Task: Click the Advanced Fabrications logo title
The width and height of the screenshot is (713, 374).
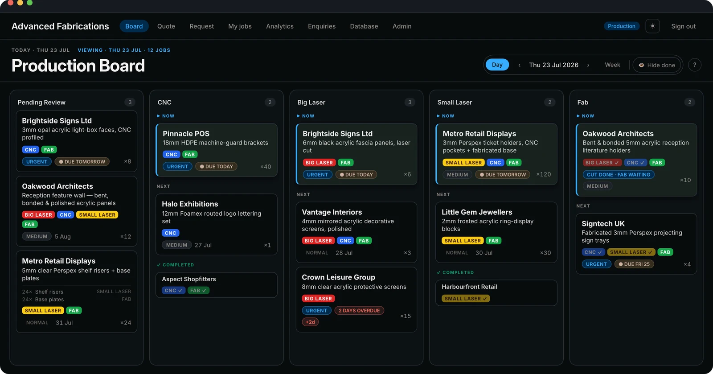Action: pos(60,26)
